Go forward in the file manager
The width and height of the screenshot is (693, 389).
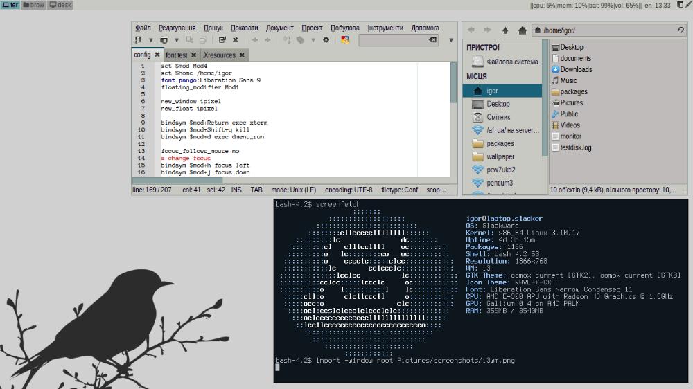[487, 30]
